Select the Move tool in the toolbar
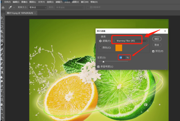This screenshot has width=180, height=121. point(2,18)
